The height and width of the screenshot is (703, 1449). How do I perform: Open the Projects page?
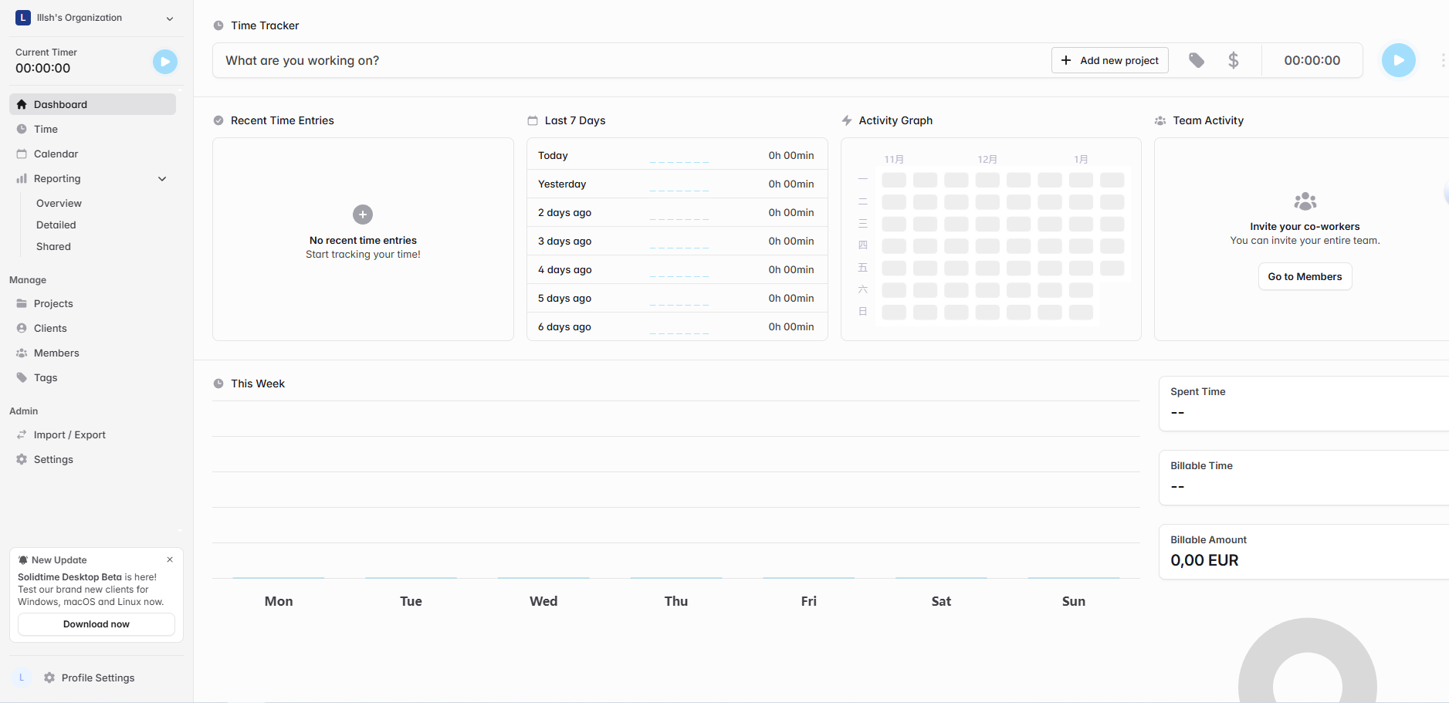[93, 303]
